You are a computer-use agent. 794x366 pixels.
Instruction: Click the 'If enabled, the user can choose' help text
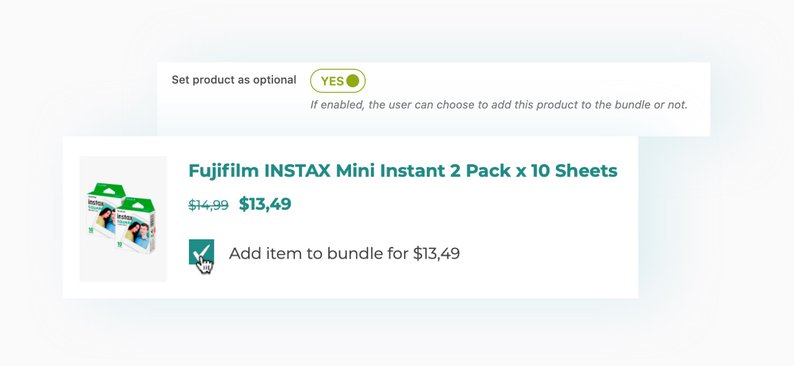point(408,105)
